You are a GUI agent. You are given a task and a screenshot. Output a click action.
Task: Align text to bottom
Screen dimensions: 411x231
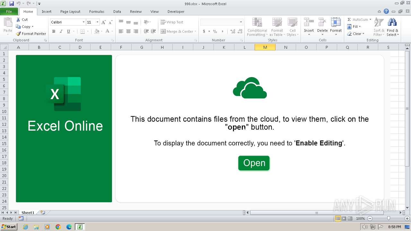tap(136, 22)
